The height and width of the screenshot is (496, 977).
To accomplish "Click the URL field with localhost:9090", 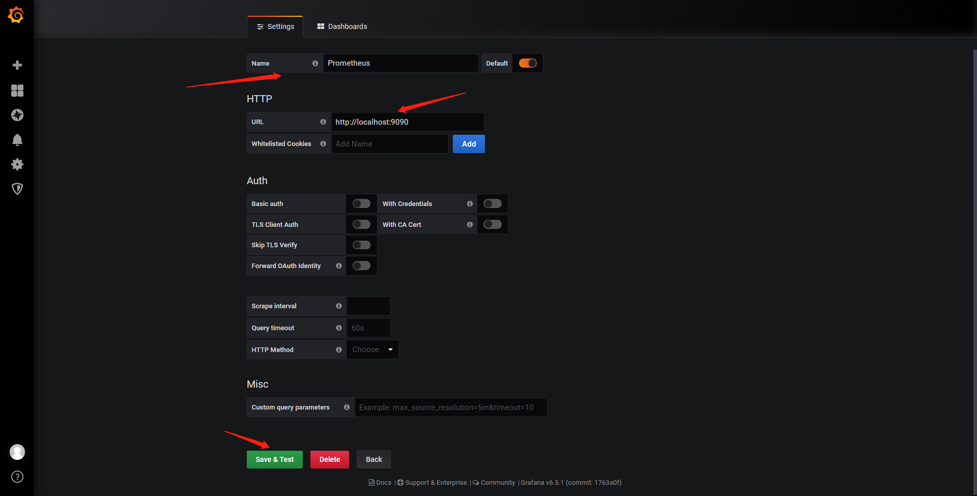I will point(408,122).
